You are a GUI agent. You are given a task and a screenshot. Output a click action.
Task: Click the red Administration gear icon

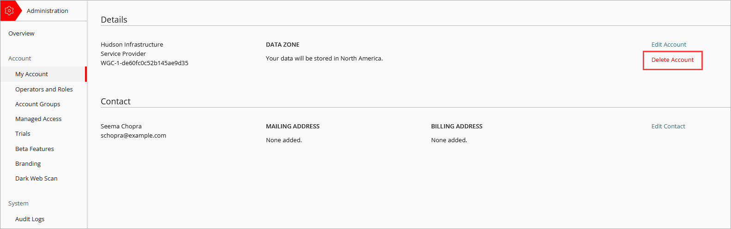pyautogui.click(x=9, y=11)
